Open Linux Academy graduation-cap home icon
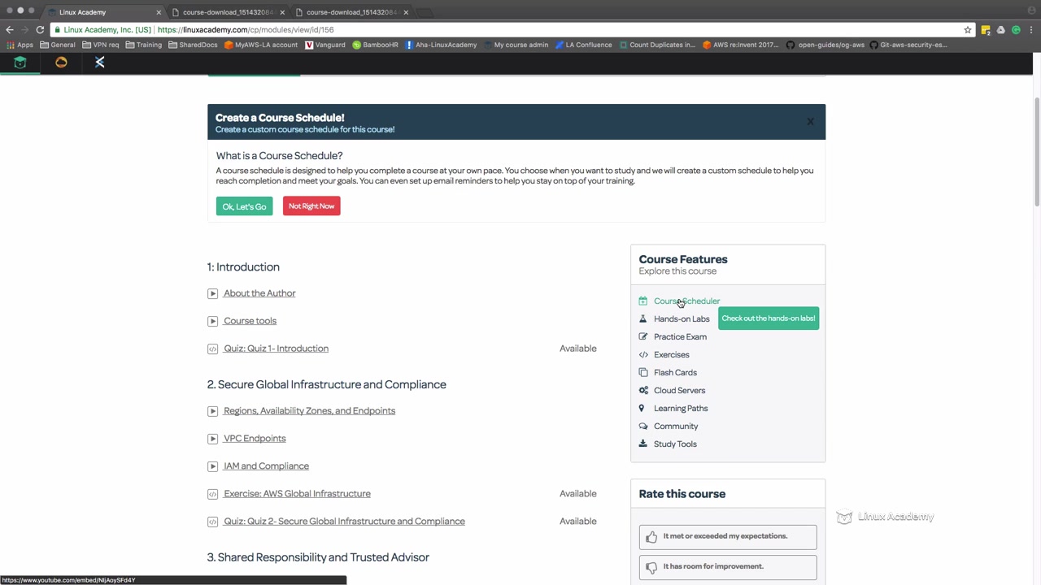 point(20,63)
